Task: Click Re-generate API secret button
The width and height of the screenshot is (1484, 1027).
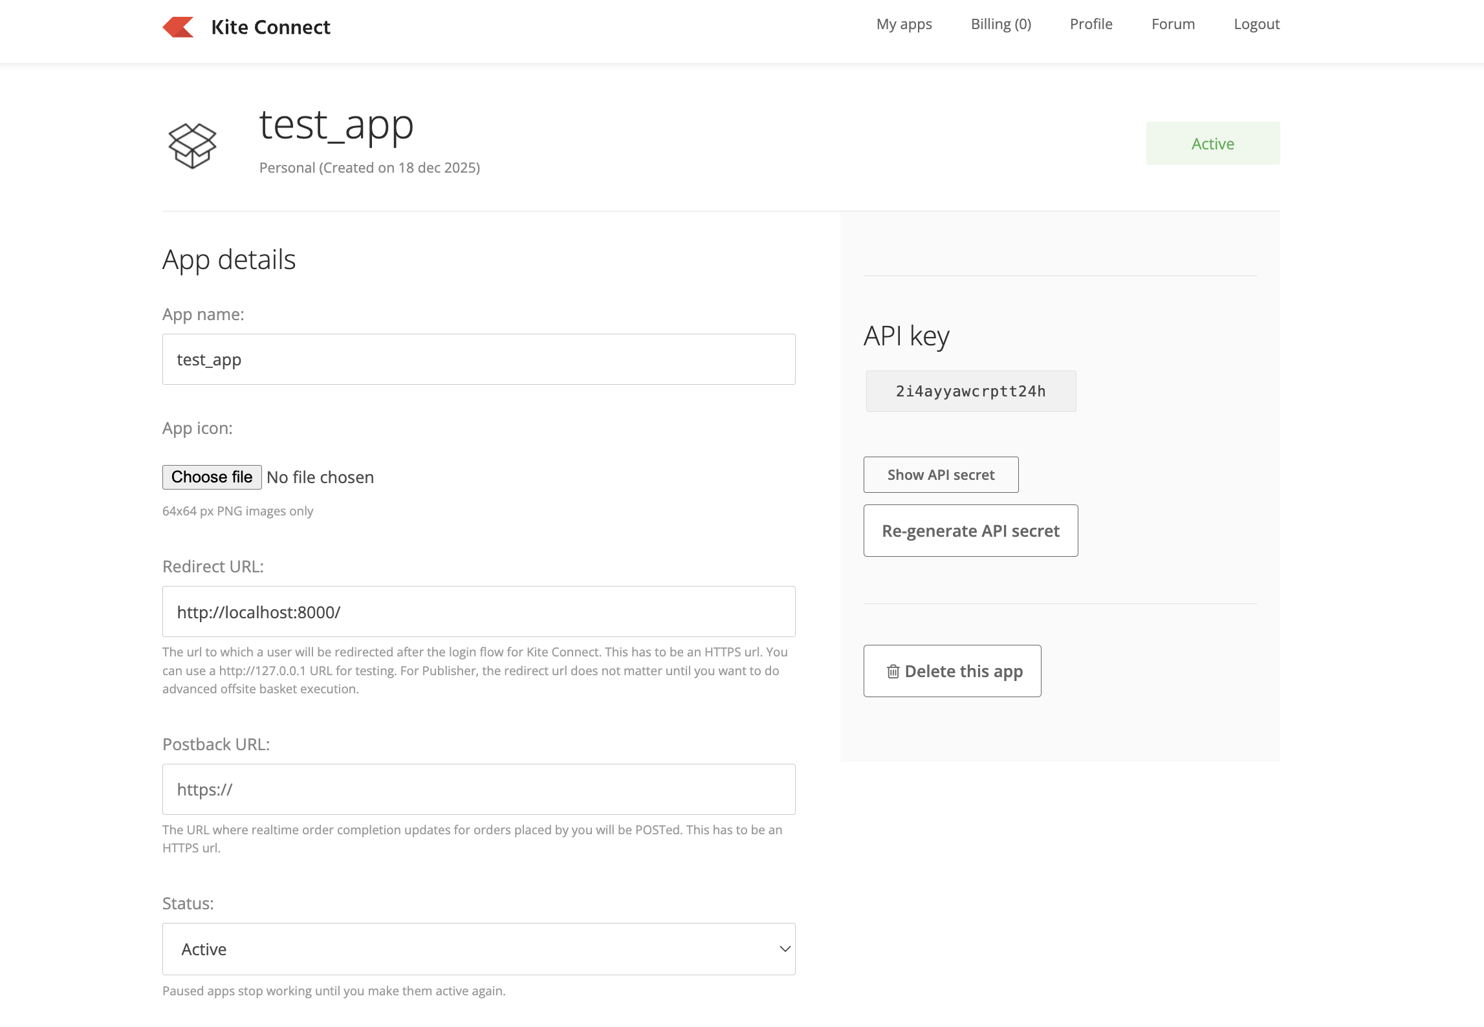Action: (970, 530)
